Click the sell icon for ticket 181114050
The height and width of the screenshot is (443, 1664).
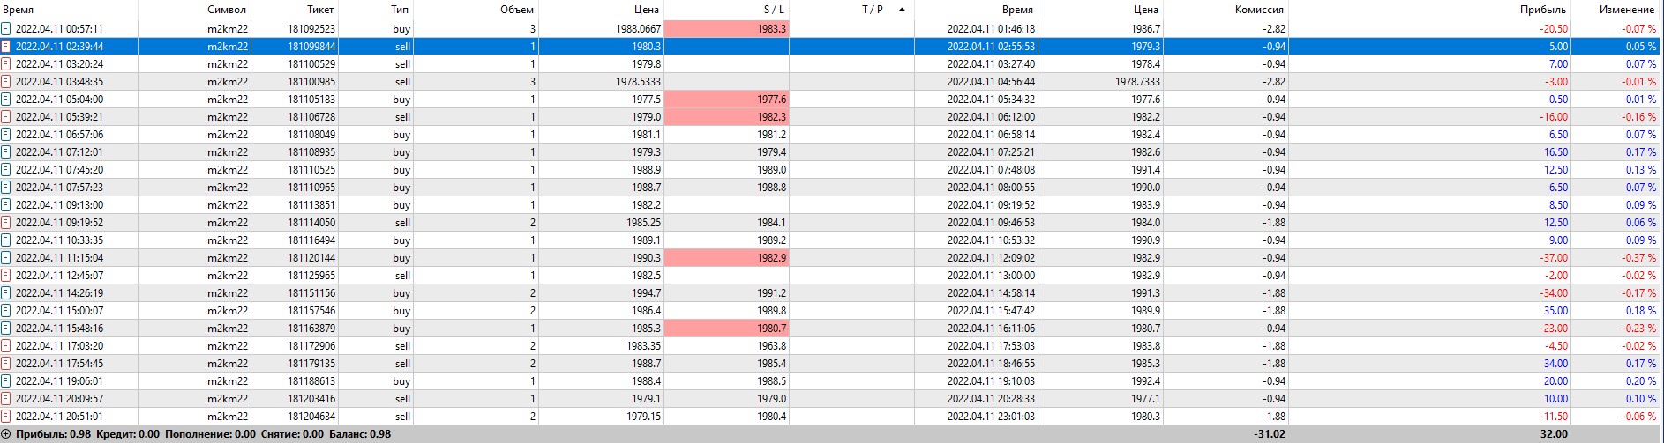tap(6, 222)
